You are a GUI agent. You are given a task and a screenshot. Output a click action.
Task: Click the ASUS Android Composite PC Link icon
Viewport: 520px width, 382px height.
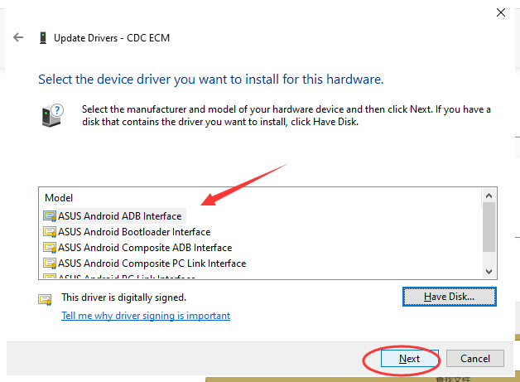(50, 264)
